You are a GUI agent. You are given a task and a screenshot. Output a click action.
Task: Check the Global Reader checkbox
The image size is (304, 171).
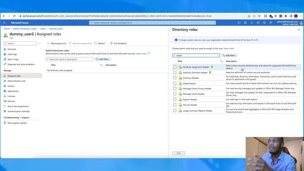175,84
